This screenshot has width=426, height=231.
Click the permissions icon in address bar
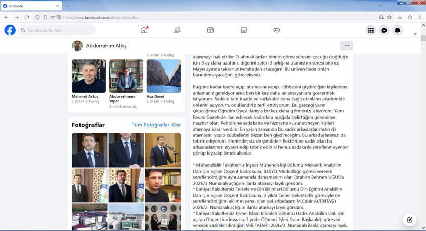click(x=52, y=17)
